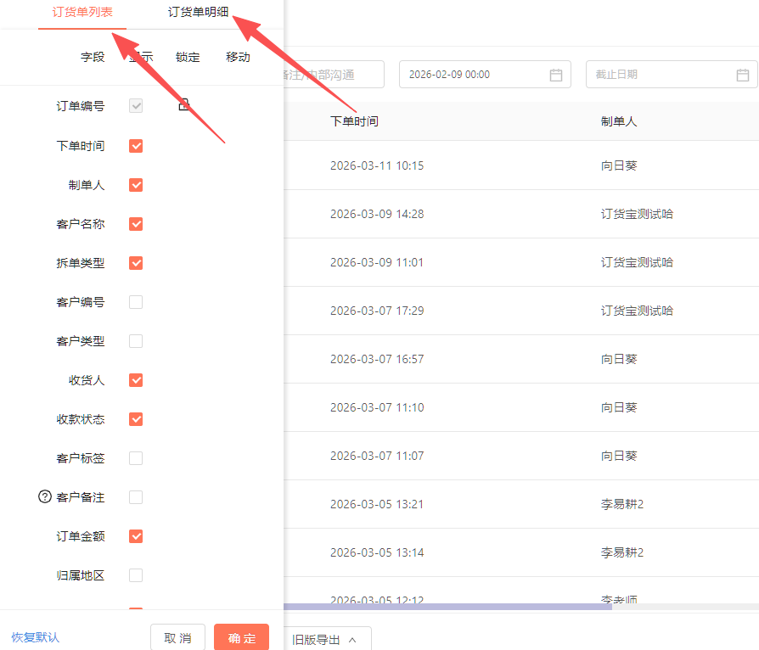759x650 pixels.
Task: Click the 订单编号 field label
Action: (x=81, y=106)
